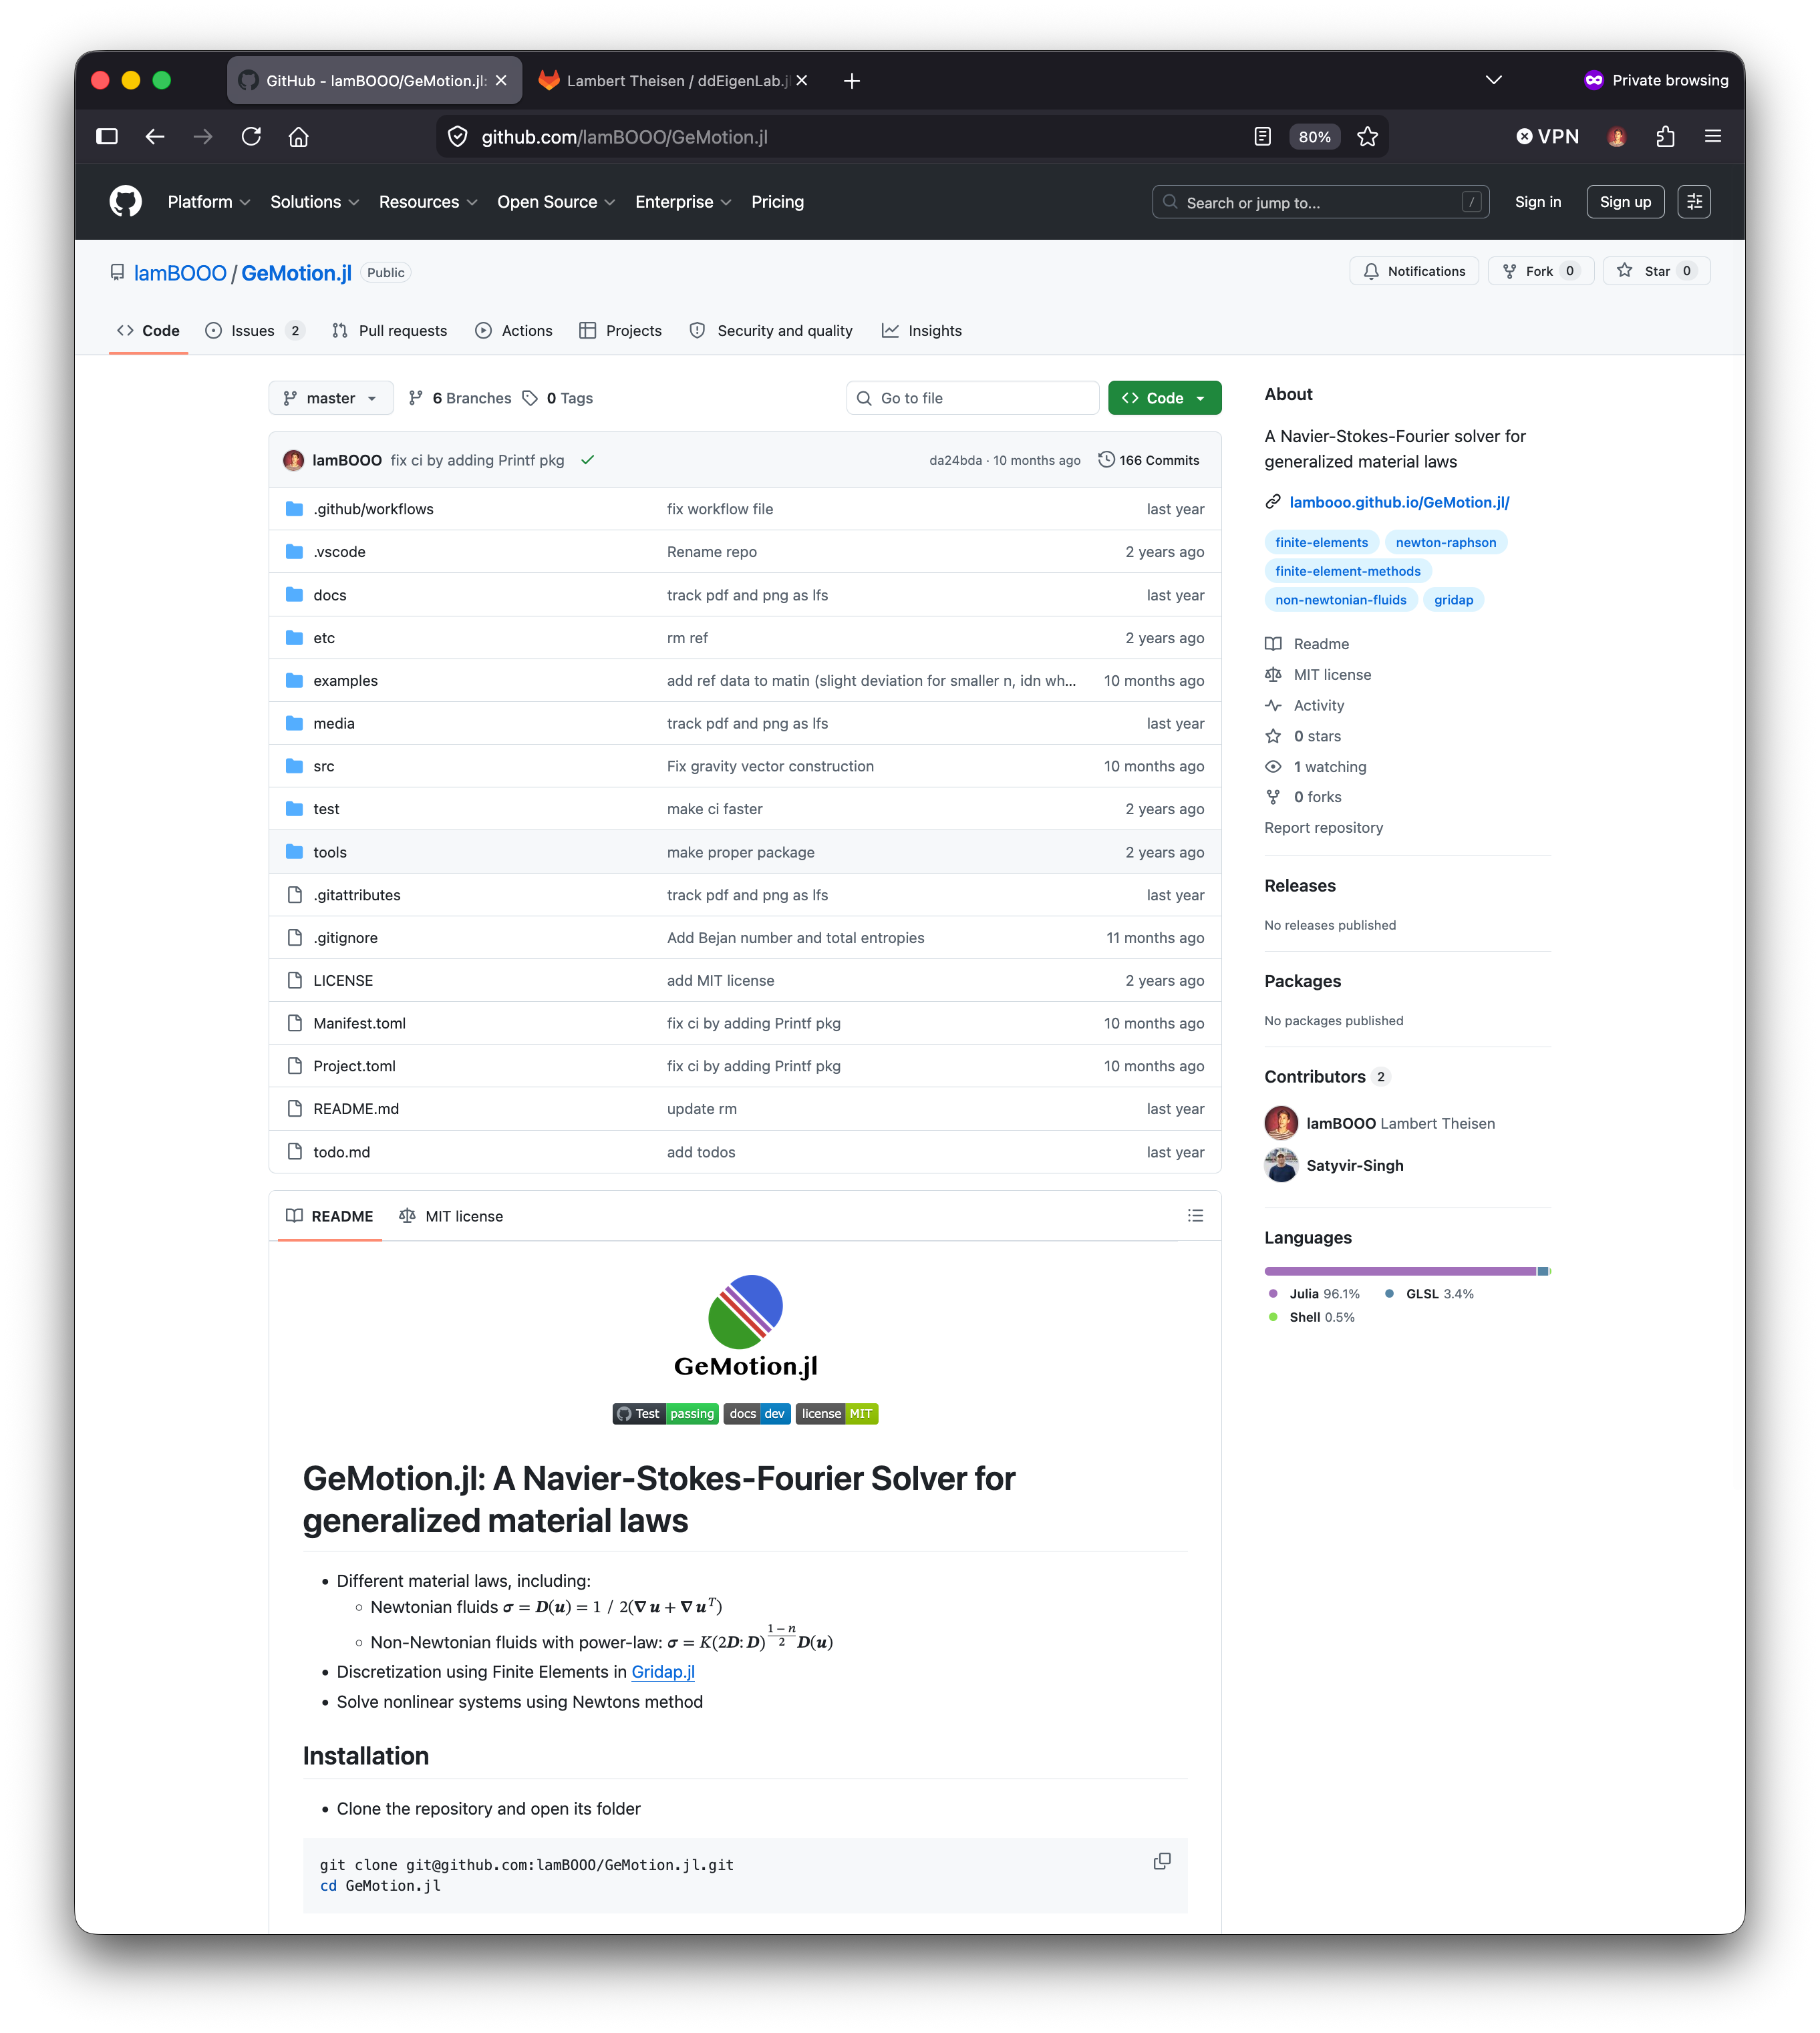
Task: Bookmark this page with the star icon
Action: point(1367,137)
